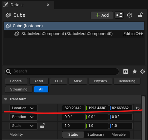Edit Location Y value 1993.4330
The width and height of the screenshot is (148, 140).
tap(97, 108)
